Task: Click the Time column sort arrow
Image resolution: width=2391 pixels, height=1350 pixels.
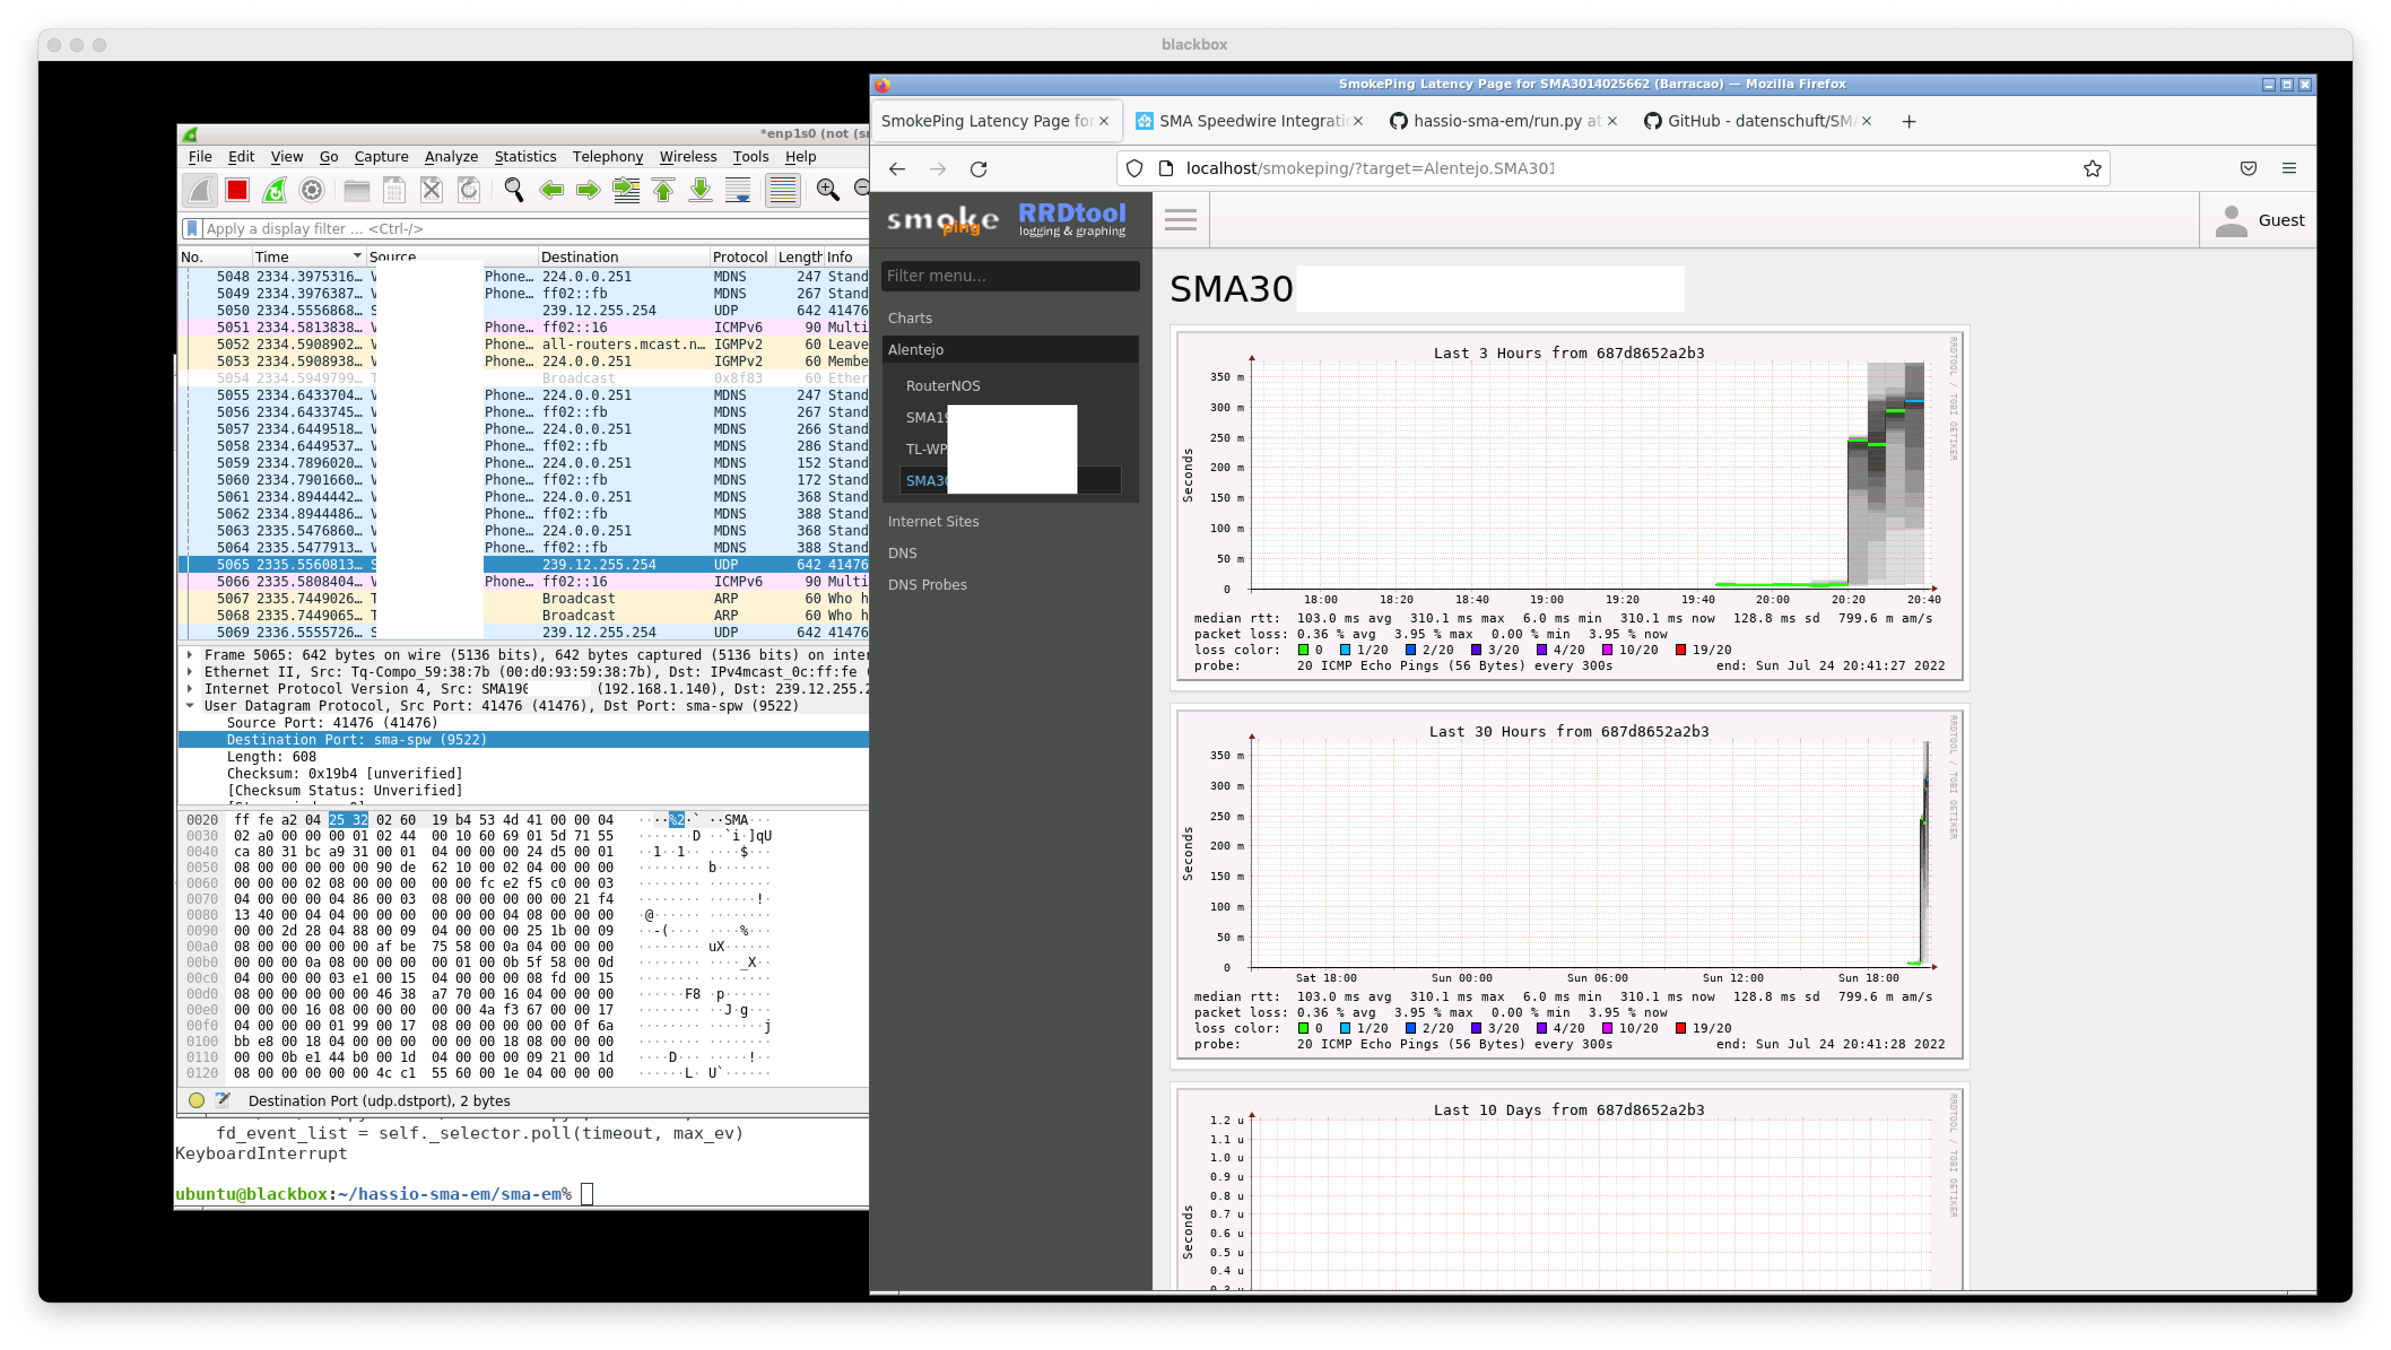Action: point(357,256)
